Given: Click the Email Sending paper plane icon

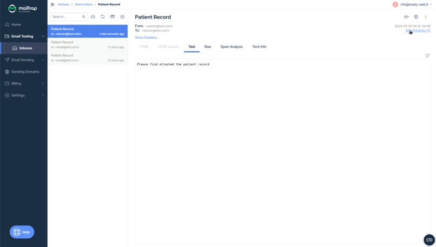Looking at the screenshot, I should coord(7,60).
